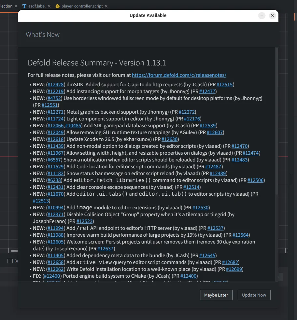
Task: Open issue link #12271
Action: click(55, 112)
